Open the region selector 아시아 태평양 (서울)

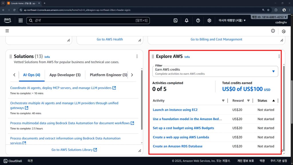click(232, 20)
